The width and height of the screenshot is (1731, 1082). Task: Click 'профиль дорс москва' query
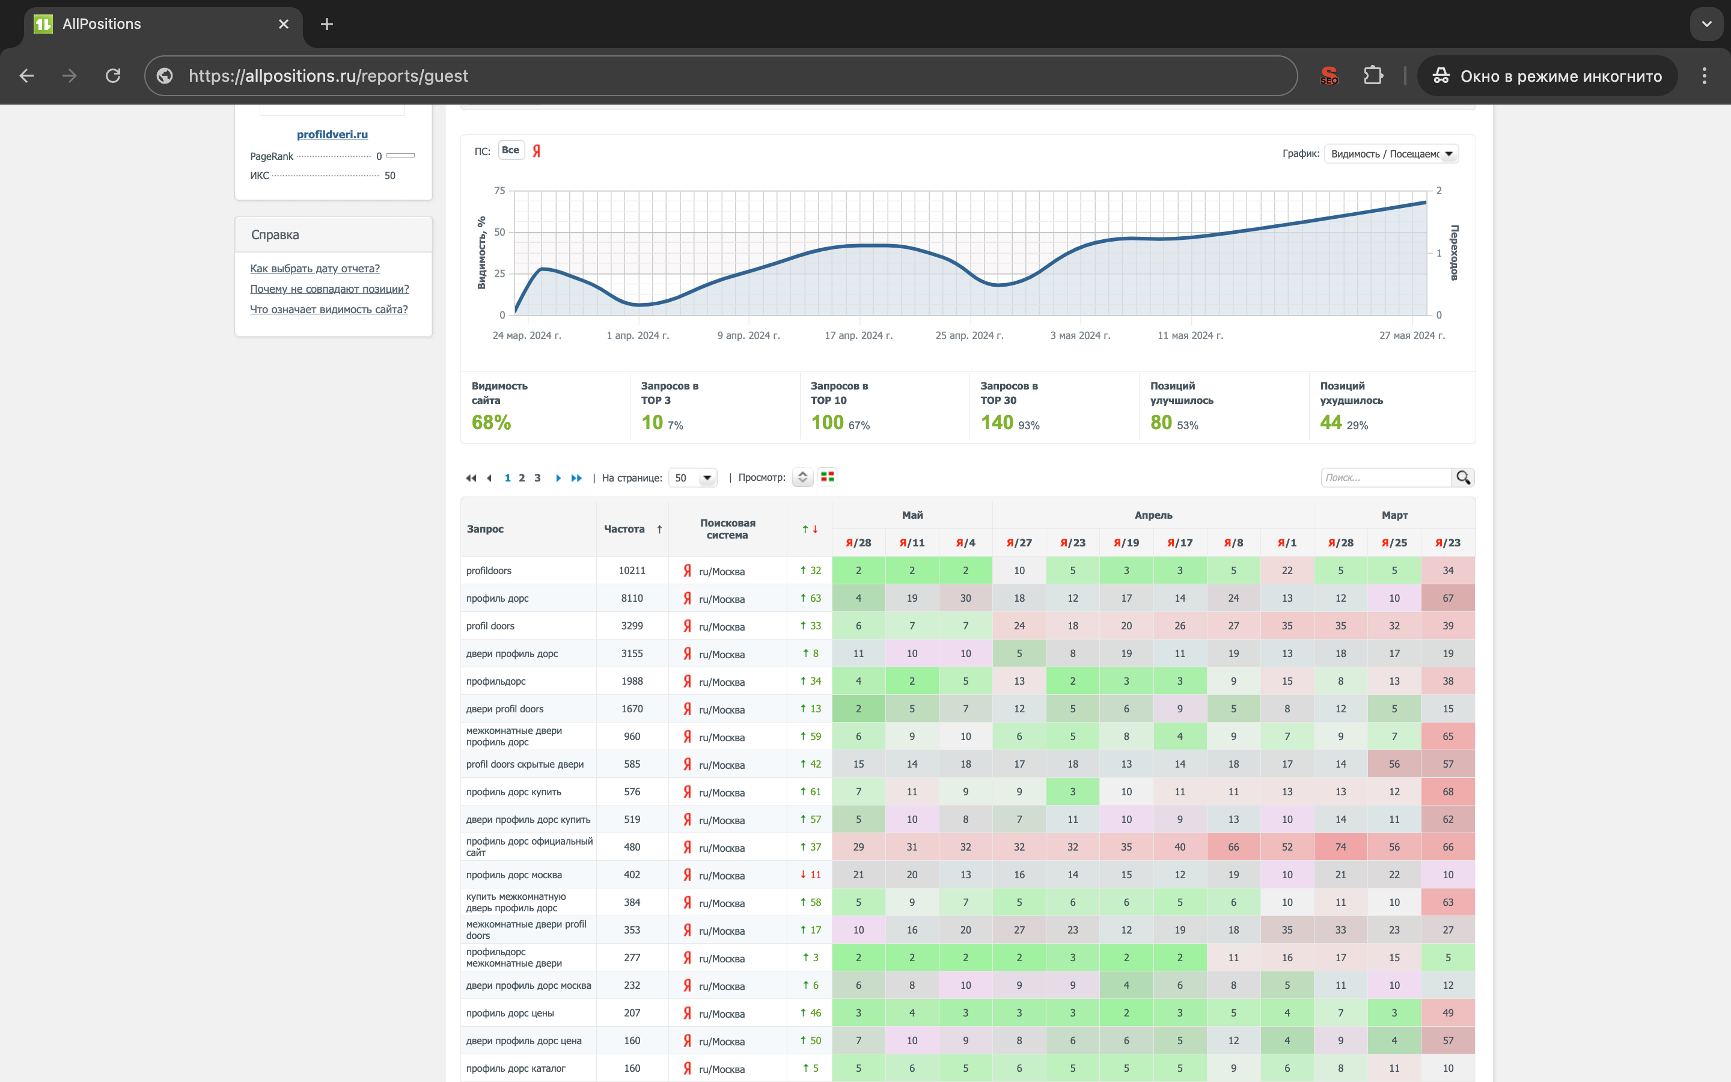[514, 875]
